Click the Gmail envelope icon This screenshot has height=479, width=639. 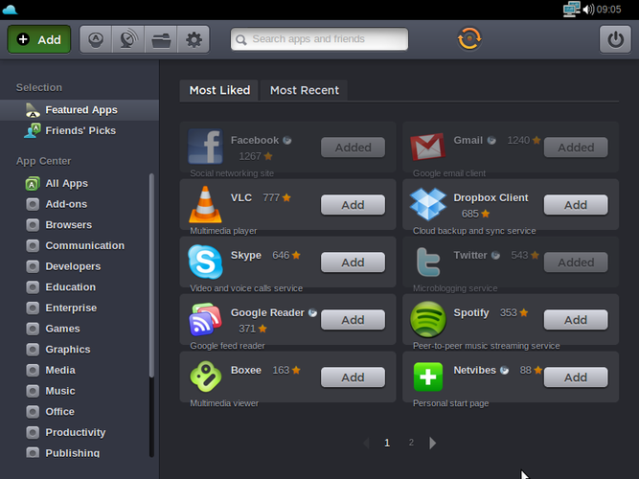pos(427,147)
